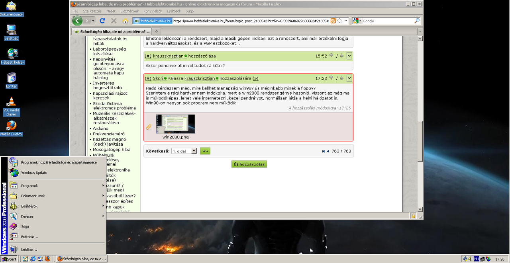Click the reload page icon
The image size is (510, 263).
[102, 21]
